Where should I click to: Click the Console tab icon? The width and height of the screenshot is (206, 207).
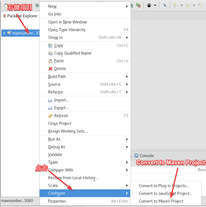(x=136, y=156)
